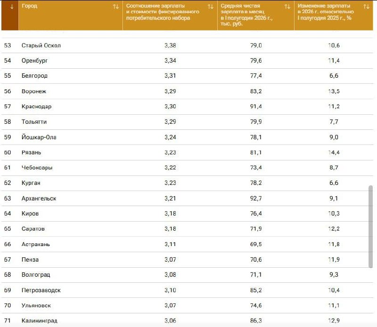Sort by average net salary arrows icon
Viewport: 377px width, 327px height.
click(287, 7)
